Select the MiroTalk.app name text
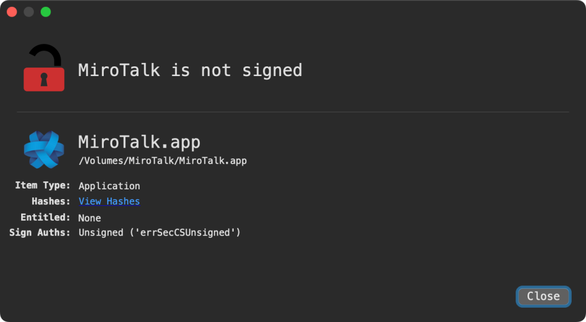The width and height of the screenshot is (586, 322). click(x=139, y=142)
